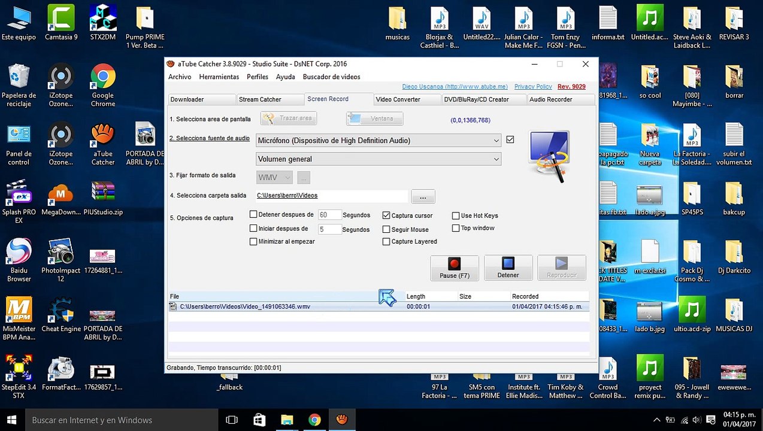The image size is (763, 431).
Task: Click the Rev. 9029 link
Action: 571,87
